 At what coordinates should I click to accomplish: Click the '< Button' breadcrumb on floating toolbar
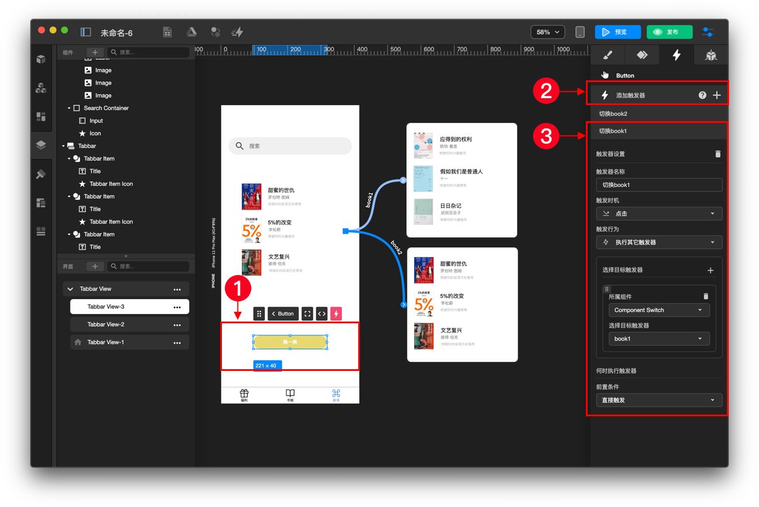coord(283,314)
